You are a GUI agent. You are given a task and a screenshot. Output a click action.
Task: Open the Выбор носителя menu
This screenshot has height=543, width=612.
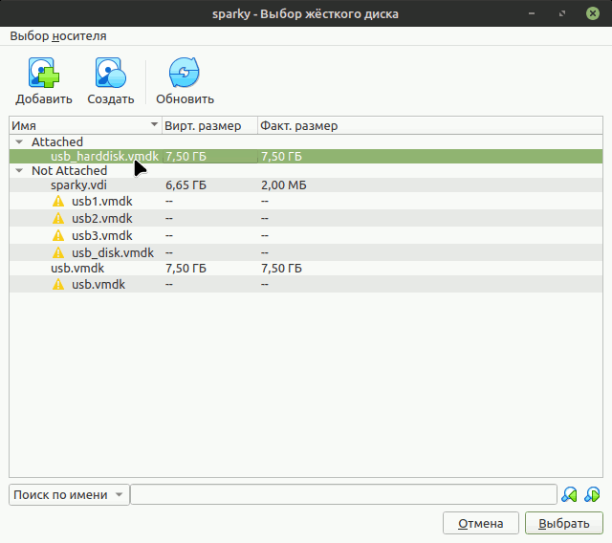pos(58,36)
